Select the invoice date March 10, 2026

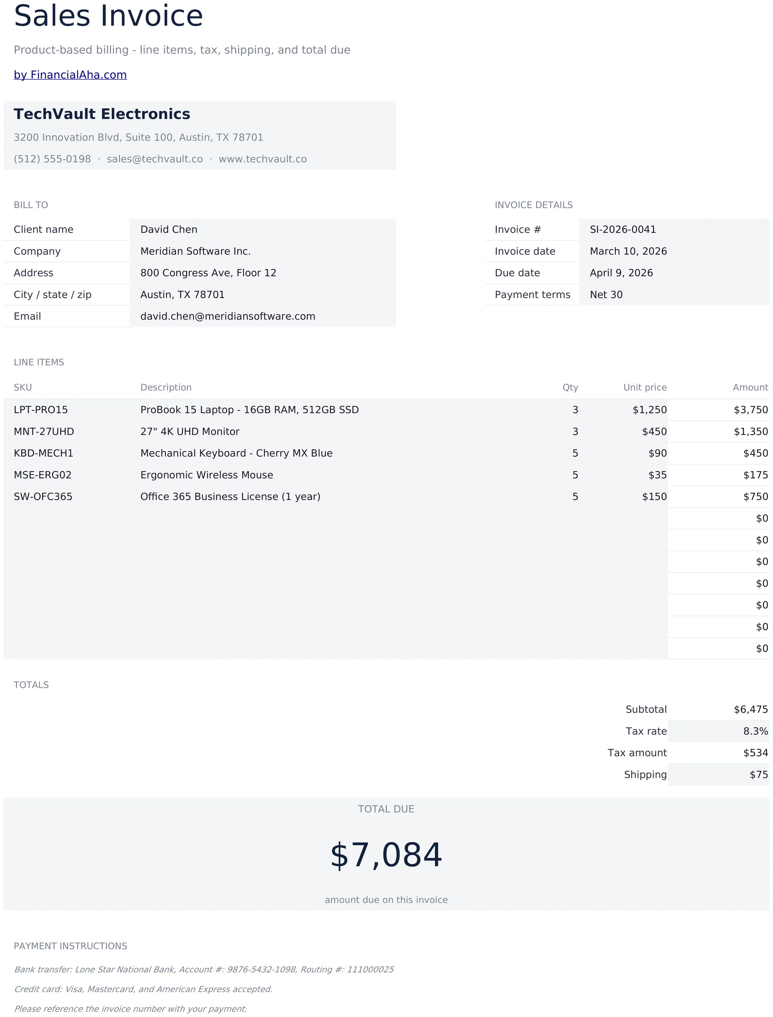point(674,251)
